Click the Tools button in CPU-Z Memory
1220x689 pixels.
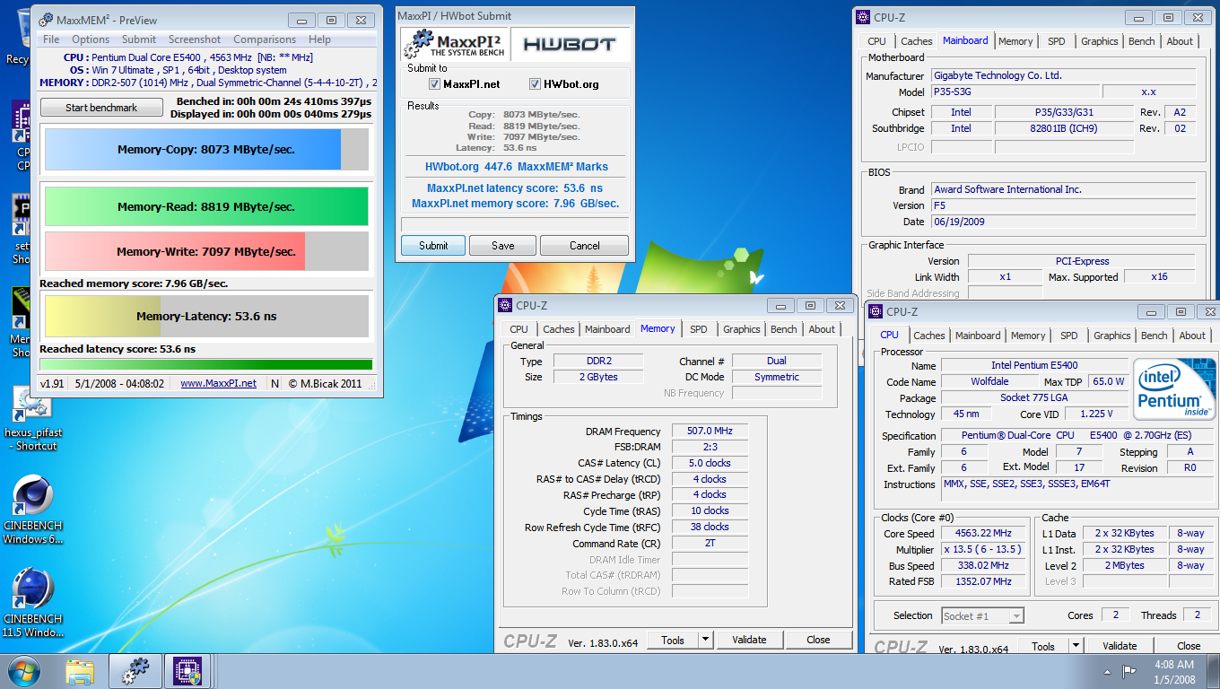click(673, 640)
